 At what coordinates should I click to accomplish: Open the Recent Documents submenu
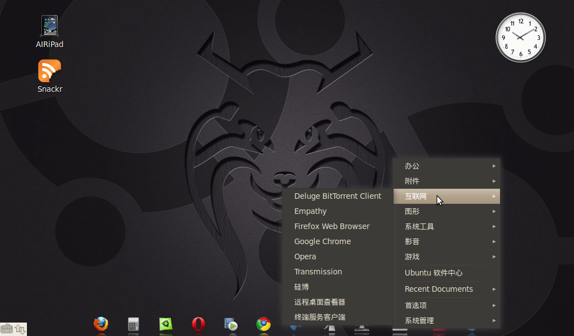pyautogui.click(x=447, y=289)
